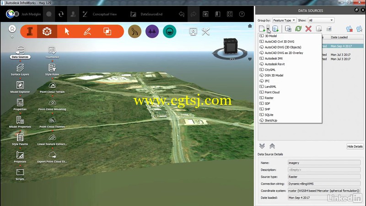Choose AutoCAD DWG as 2D Overlay

290,53
